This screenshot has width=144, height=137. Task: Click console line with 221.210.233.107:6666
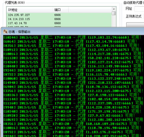coord(73,83)
